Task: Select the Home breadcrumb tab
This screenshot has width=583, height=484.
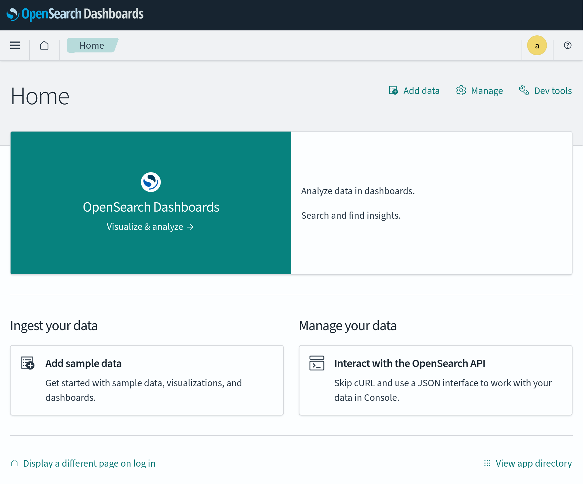Action: 92,45
